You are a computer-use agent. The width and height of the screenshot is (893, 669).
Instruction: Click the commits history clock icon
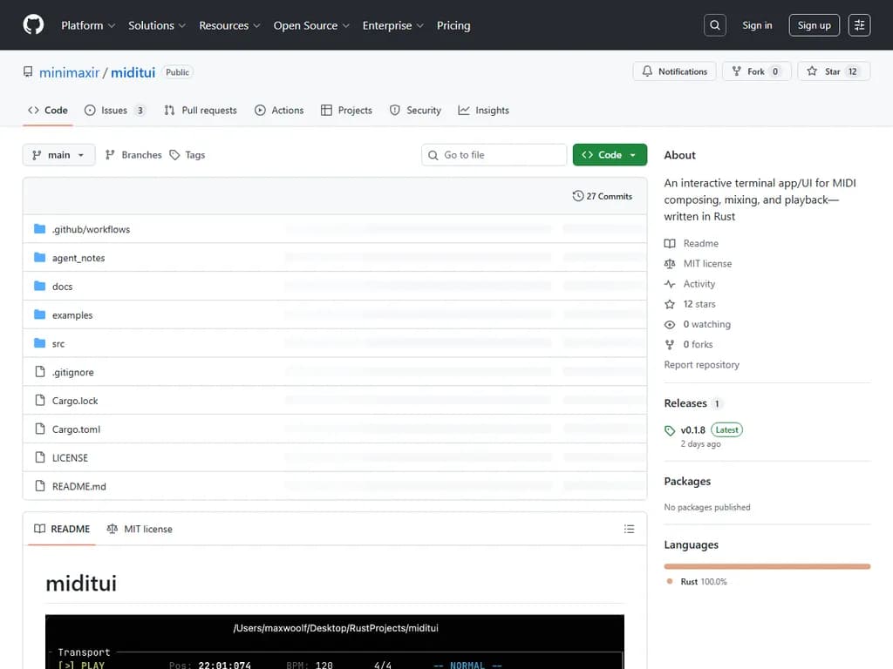(577, 196)
